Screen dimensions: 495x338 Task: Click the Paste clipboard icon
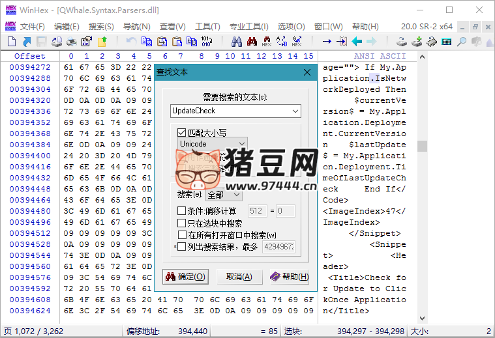pyautogui.click(x=177, y=41)
